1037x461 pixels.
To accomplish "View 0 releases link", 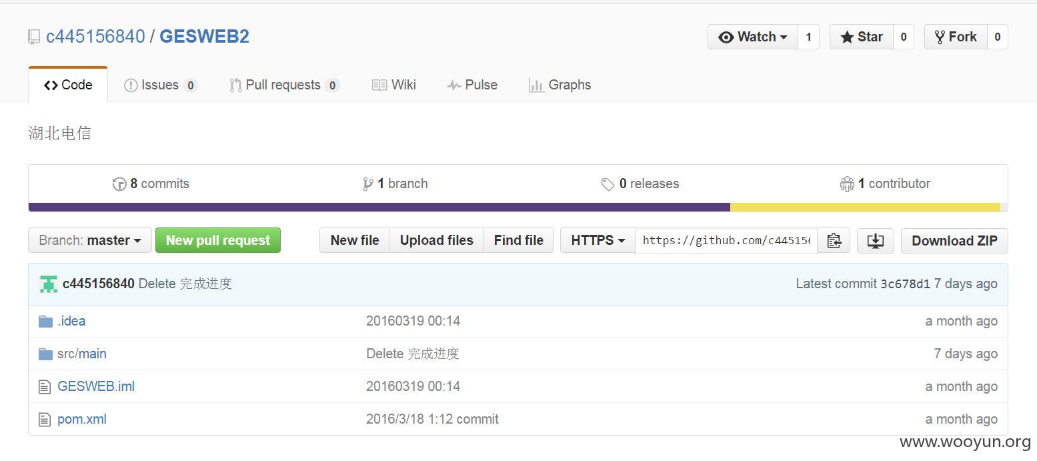I will tap(640, 184).
